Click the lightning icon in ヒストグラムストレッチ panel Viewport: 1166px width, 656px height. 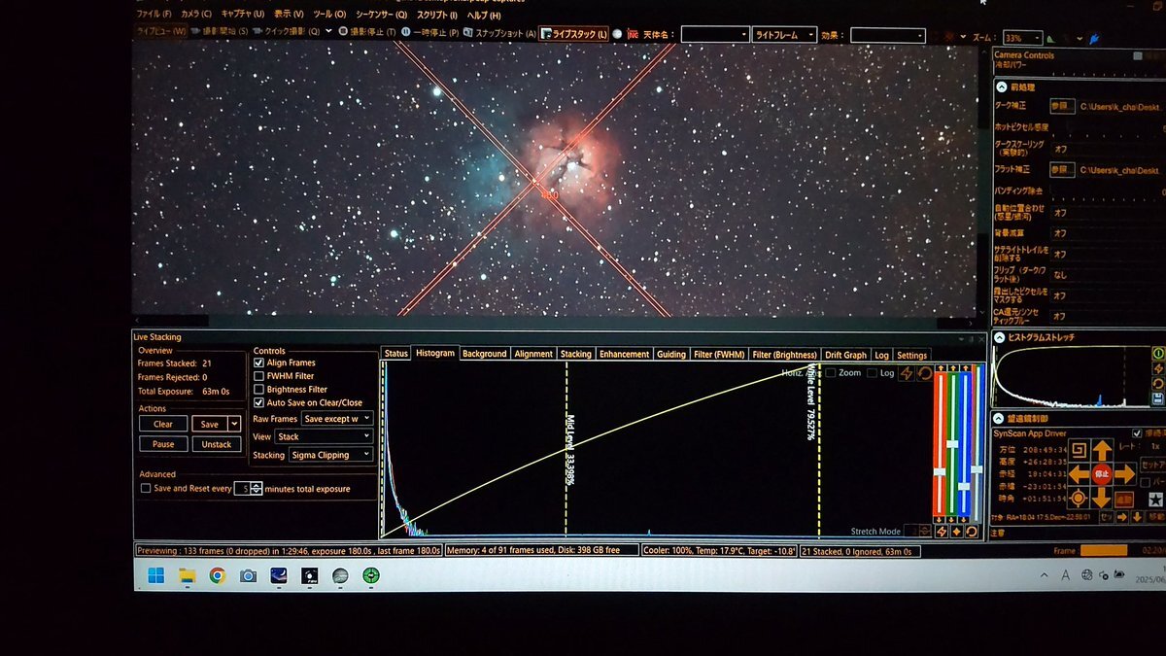coord(1157,368)
